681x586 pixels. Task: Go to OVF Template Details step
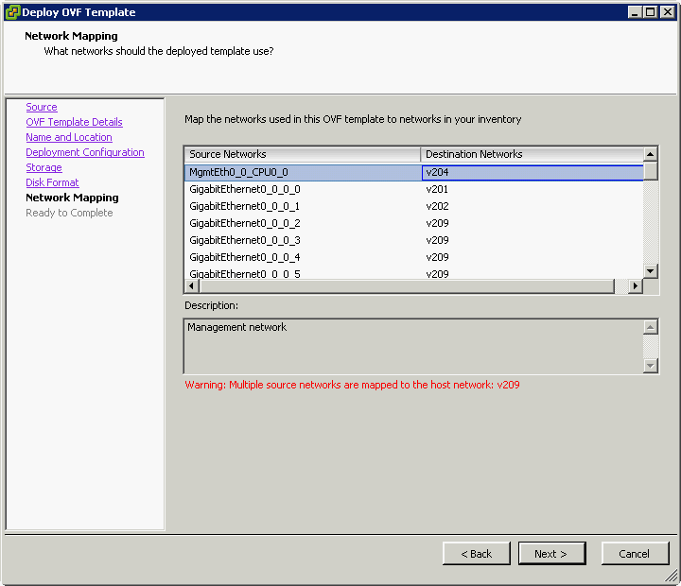pyautogui.click(x=74, y=122)
